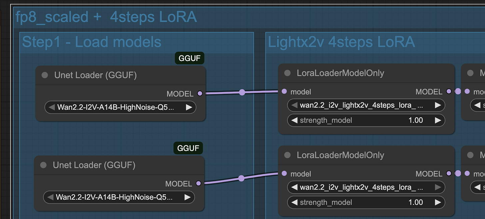The image size is (485, 219).
Task: Click the GGUF badge above the lower Unet Loader
Action: tap(188, 148)
